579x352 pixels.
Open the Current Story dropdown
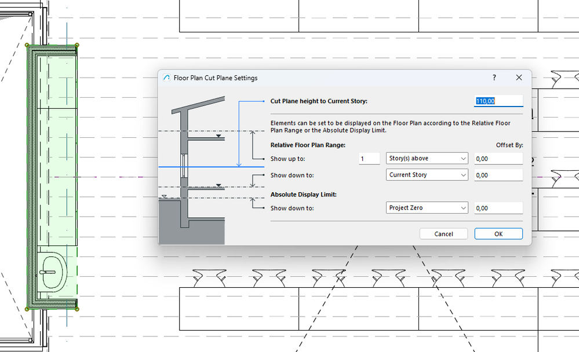427,175
